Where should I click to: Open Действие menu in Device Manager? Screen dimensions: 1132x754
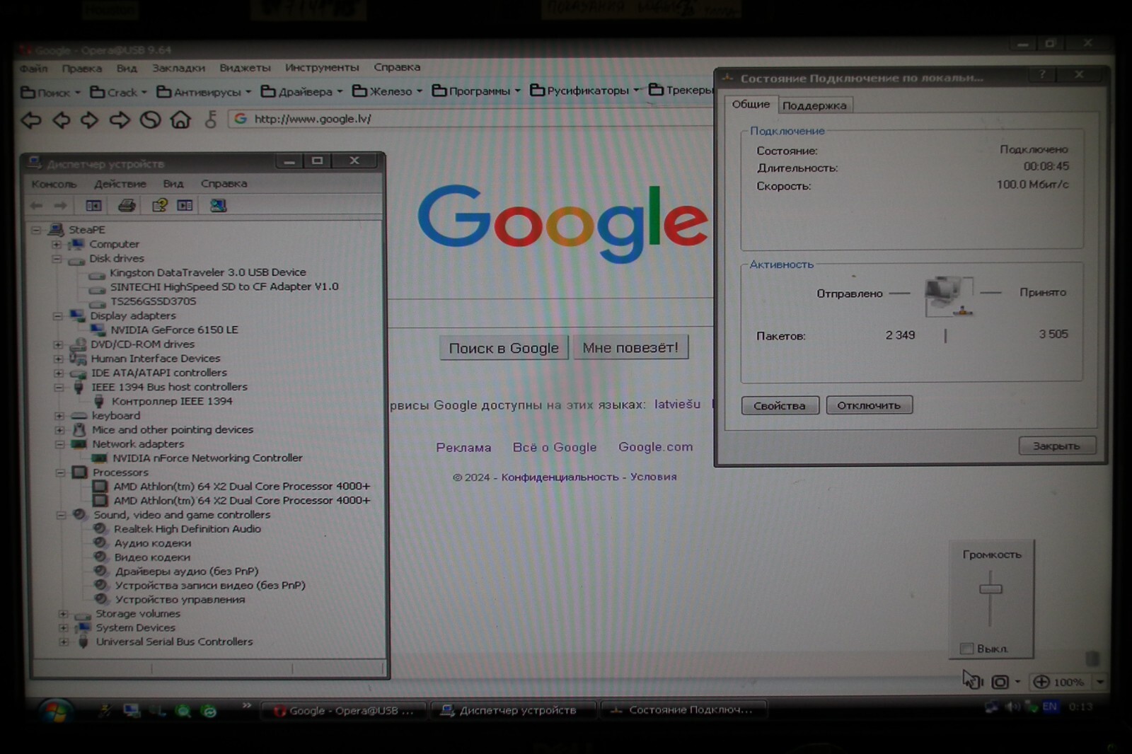click(x=120, y=184)
